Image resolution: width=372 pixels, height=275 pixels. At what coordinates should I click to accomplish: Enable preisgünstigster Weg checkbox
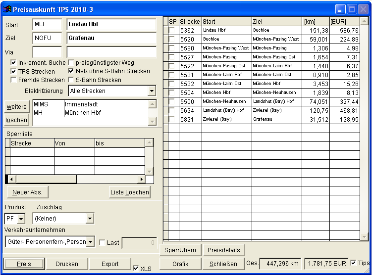coord(71,62)
